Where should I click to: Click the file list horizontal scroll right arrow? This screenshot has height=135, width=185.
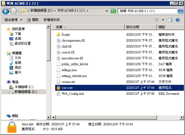(x=182, y=117)
